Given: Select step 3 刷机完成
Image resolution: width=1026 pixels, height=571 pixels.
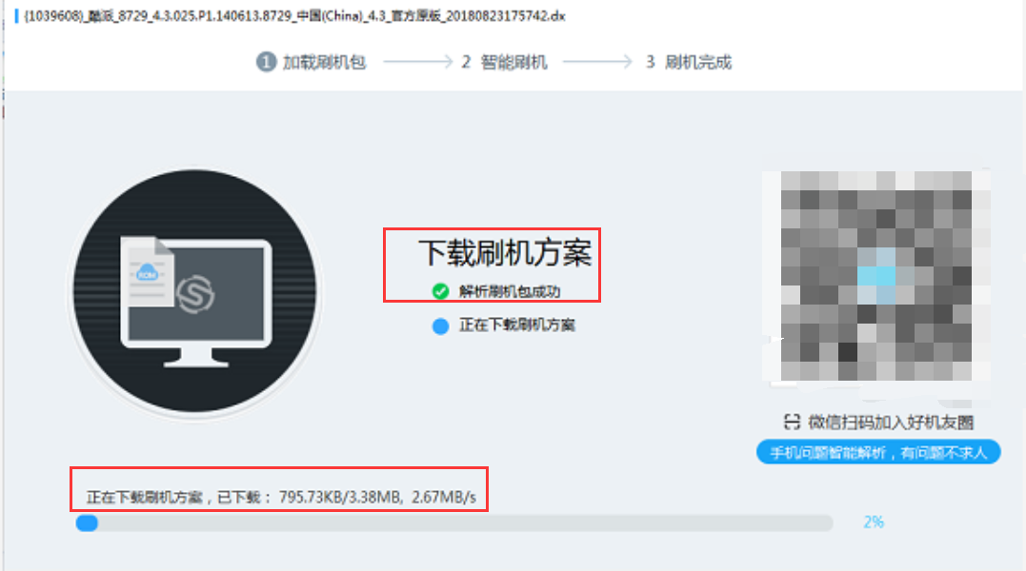Looking at the screenshot, I should coord(689,62).
